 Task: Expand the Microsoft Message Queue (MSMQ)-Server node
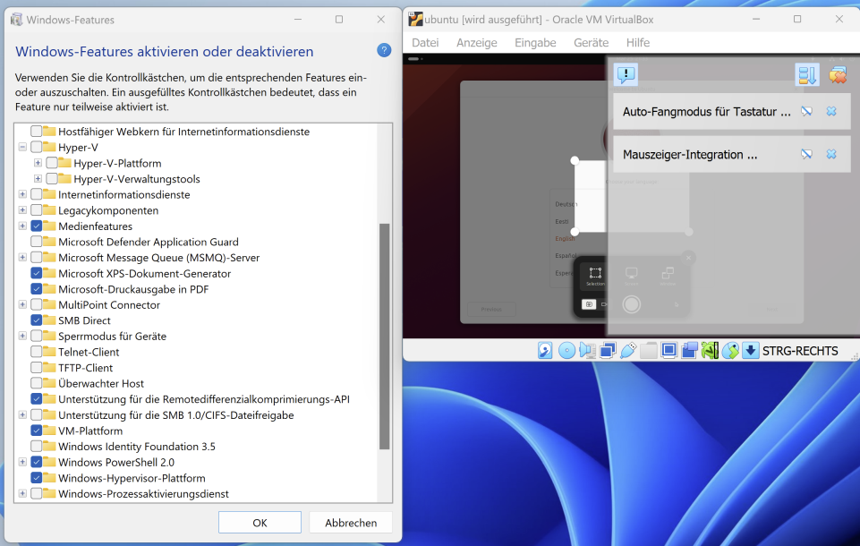click(22, 258)
